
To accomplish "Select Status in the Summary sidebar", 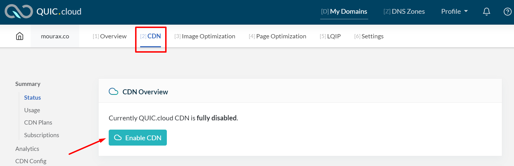I will (x=33, y=97).
